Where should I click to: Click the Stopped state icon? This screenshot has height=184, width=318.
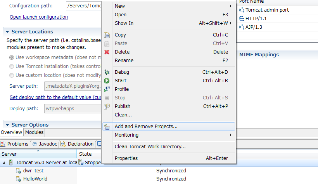(x=81, y=162)
